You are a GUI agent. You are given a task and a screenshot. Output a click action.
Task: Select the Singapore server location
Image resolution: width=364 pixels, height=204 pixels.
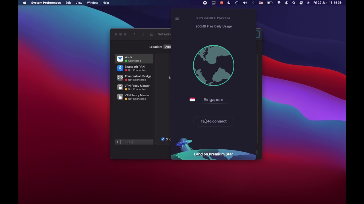tap(213, 100)
